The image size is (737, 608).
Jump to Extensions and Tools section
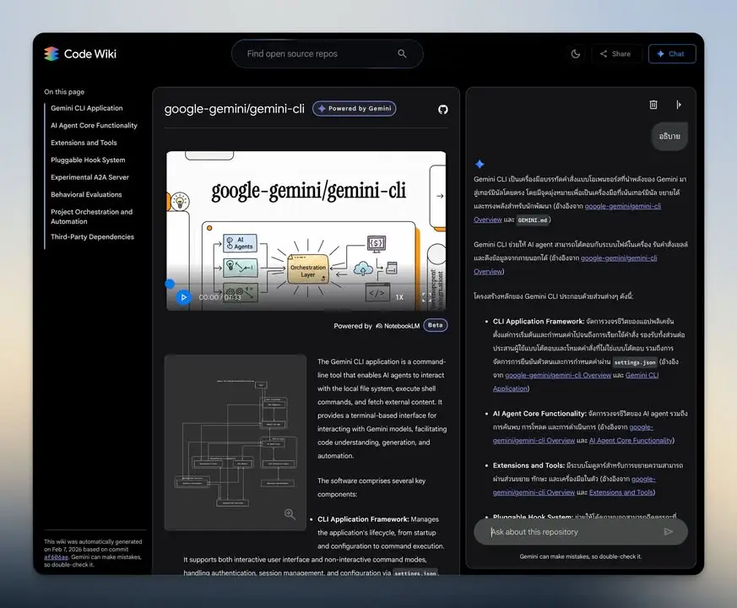click(84, 143)
